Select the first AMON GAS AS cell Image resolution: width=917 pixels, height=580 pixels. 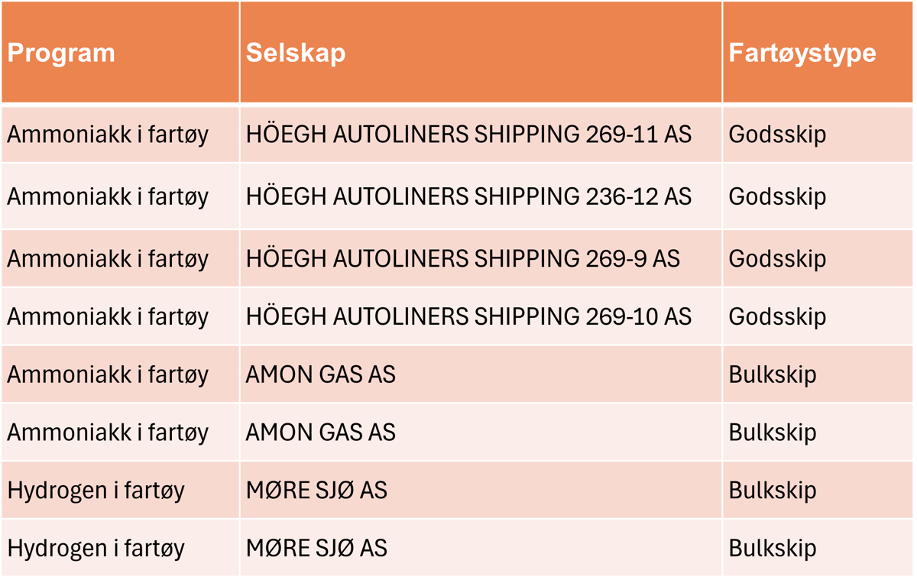pos(320,375)
